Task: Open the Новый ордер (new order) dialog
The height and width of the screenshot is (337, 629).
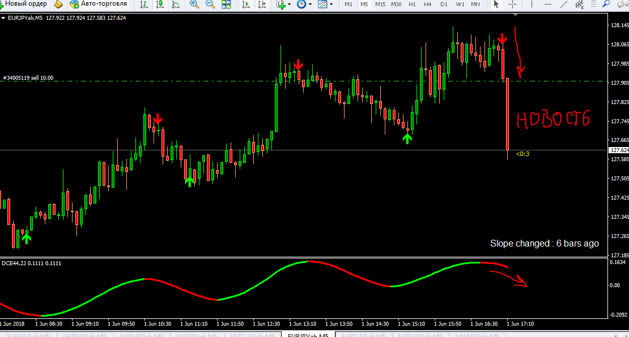Action: pos(24,4)
